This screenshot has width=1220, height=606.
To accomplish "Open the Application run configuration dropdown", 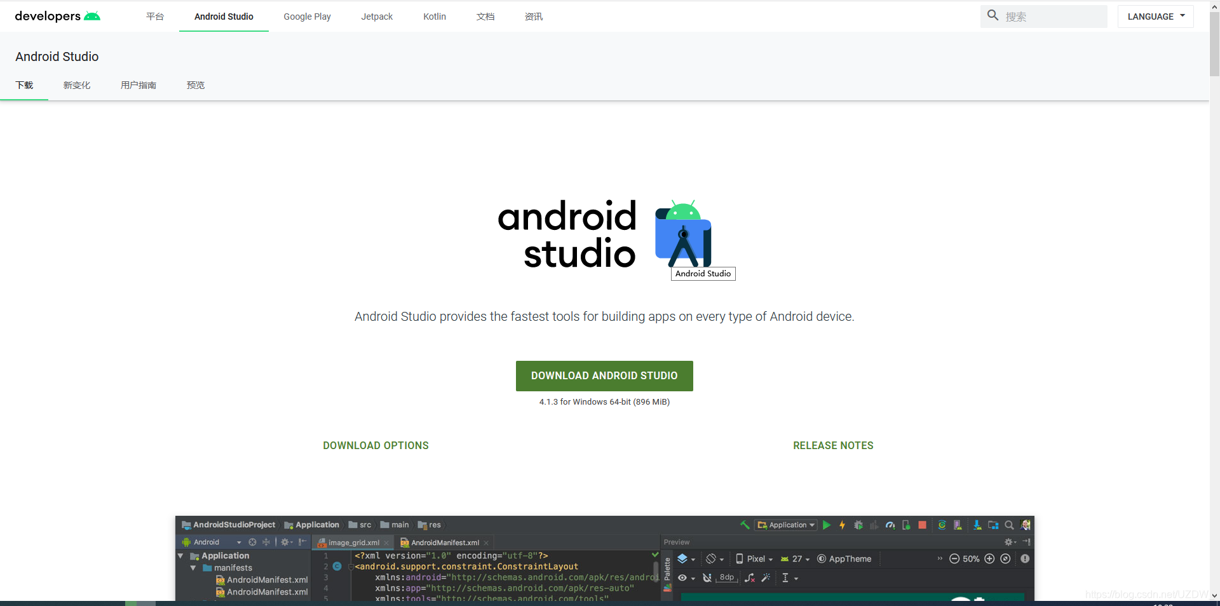I will pyautogui.click(x=786, y=525).
